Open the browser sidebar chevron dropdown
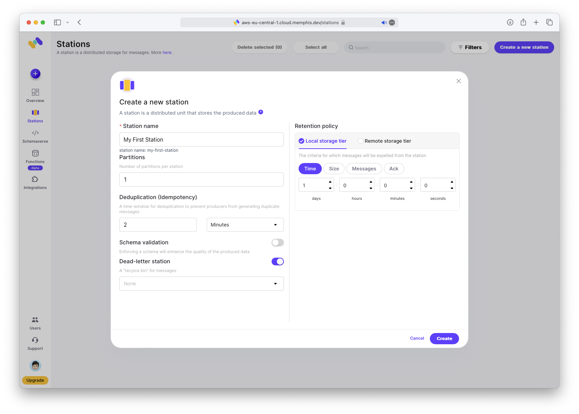This screenshot has width=579, height=414. tap(68, 22)
